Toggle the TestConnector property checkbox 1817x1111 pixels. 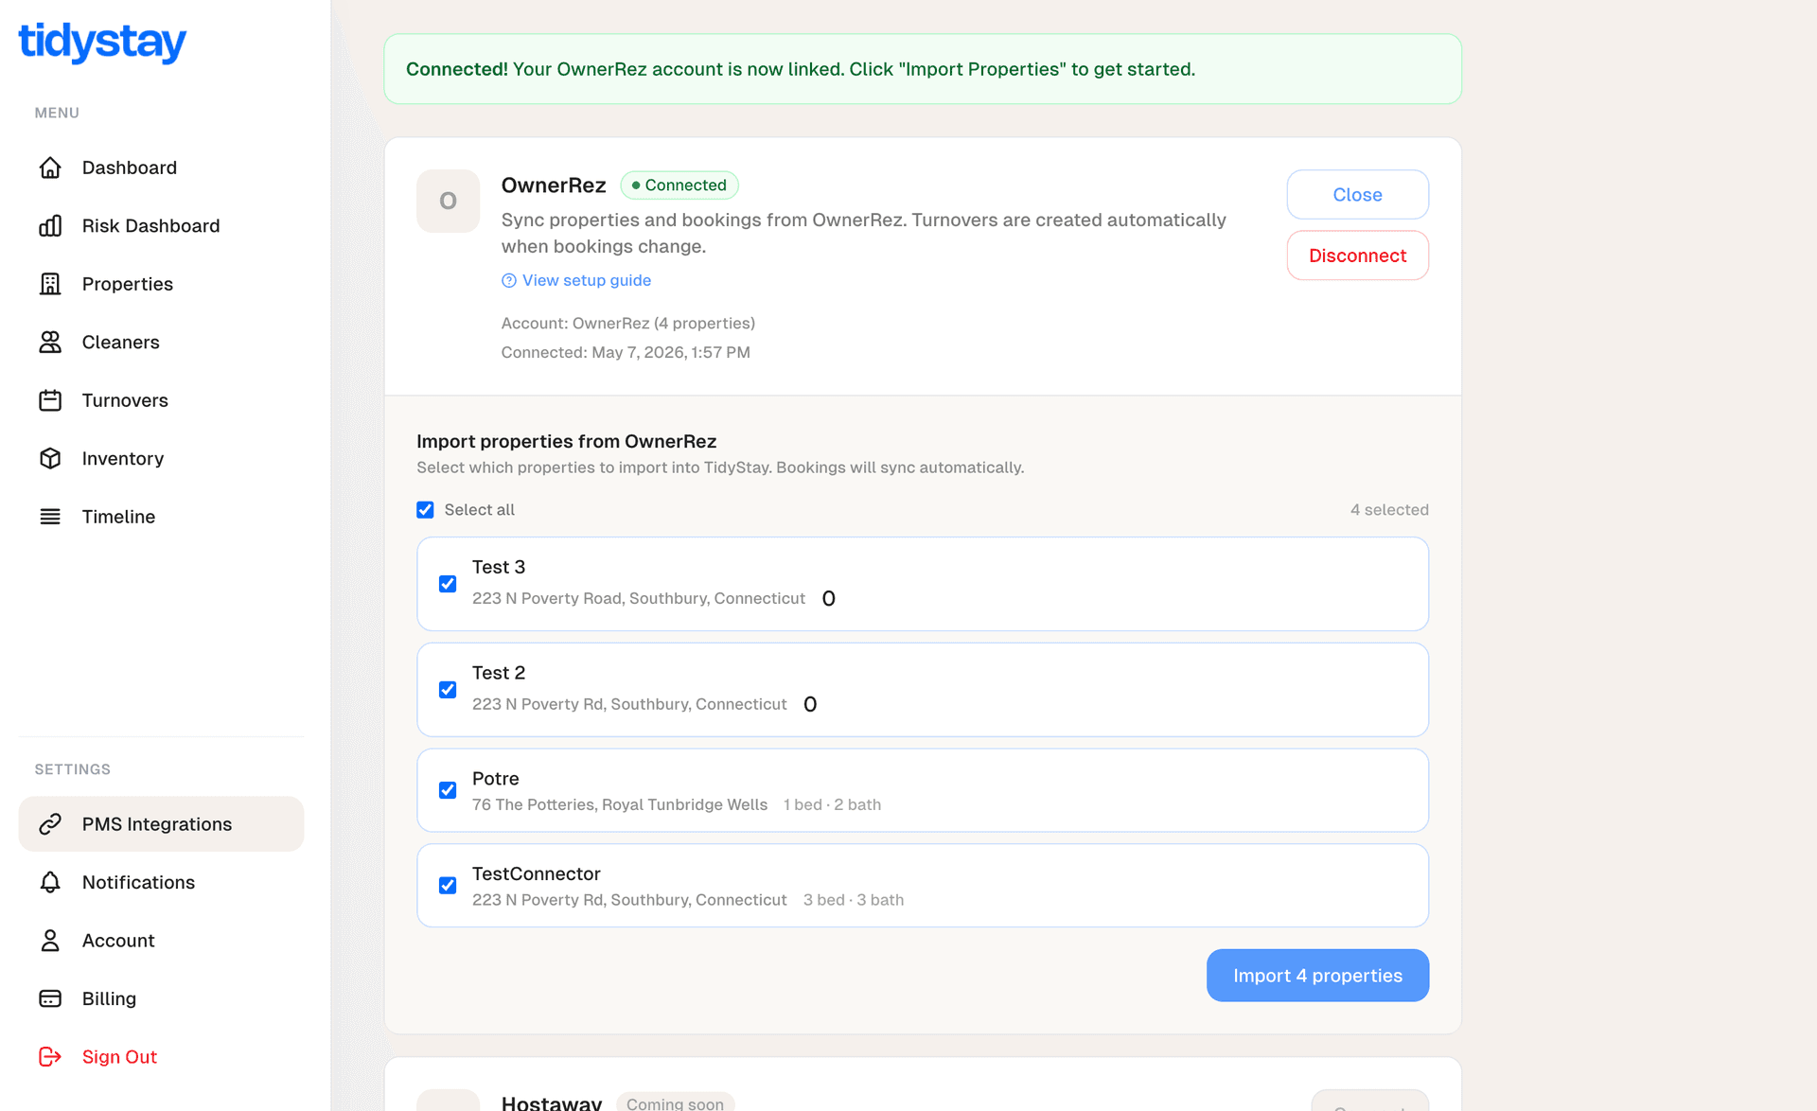[x=448, y=885]
